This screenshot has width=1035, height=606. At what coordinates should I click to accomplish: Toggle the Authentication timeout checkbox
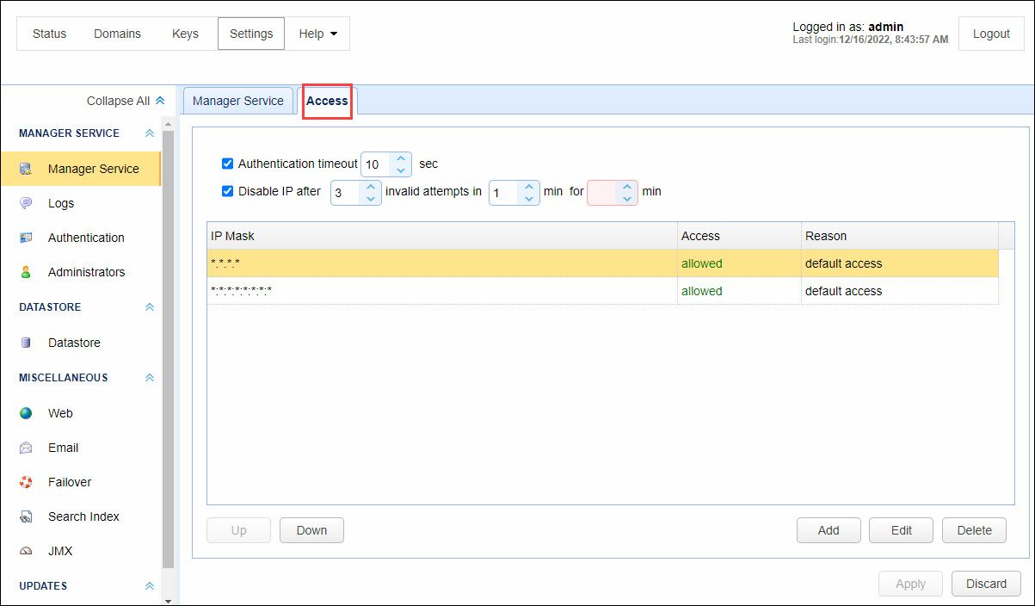pyautogui.click(x=228, y=164)
